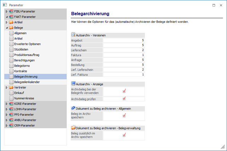Click the KORE-Parameter stack icon
Image resolution: width=227 pixels, height=151 pixels.
click(11, 104)
